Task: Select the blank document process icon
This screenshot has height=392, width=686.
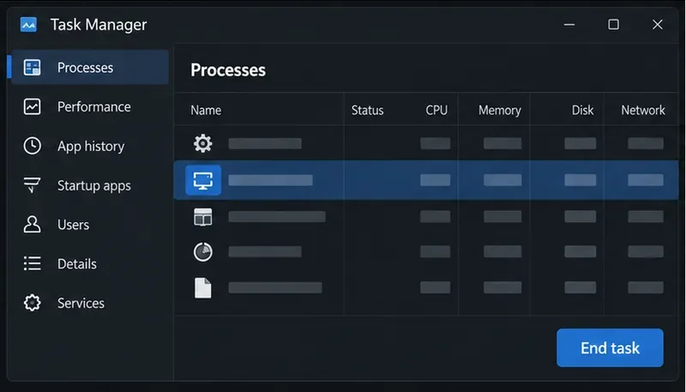Action: click(203, 288)
